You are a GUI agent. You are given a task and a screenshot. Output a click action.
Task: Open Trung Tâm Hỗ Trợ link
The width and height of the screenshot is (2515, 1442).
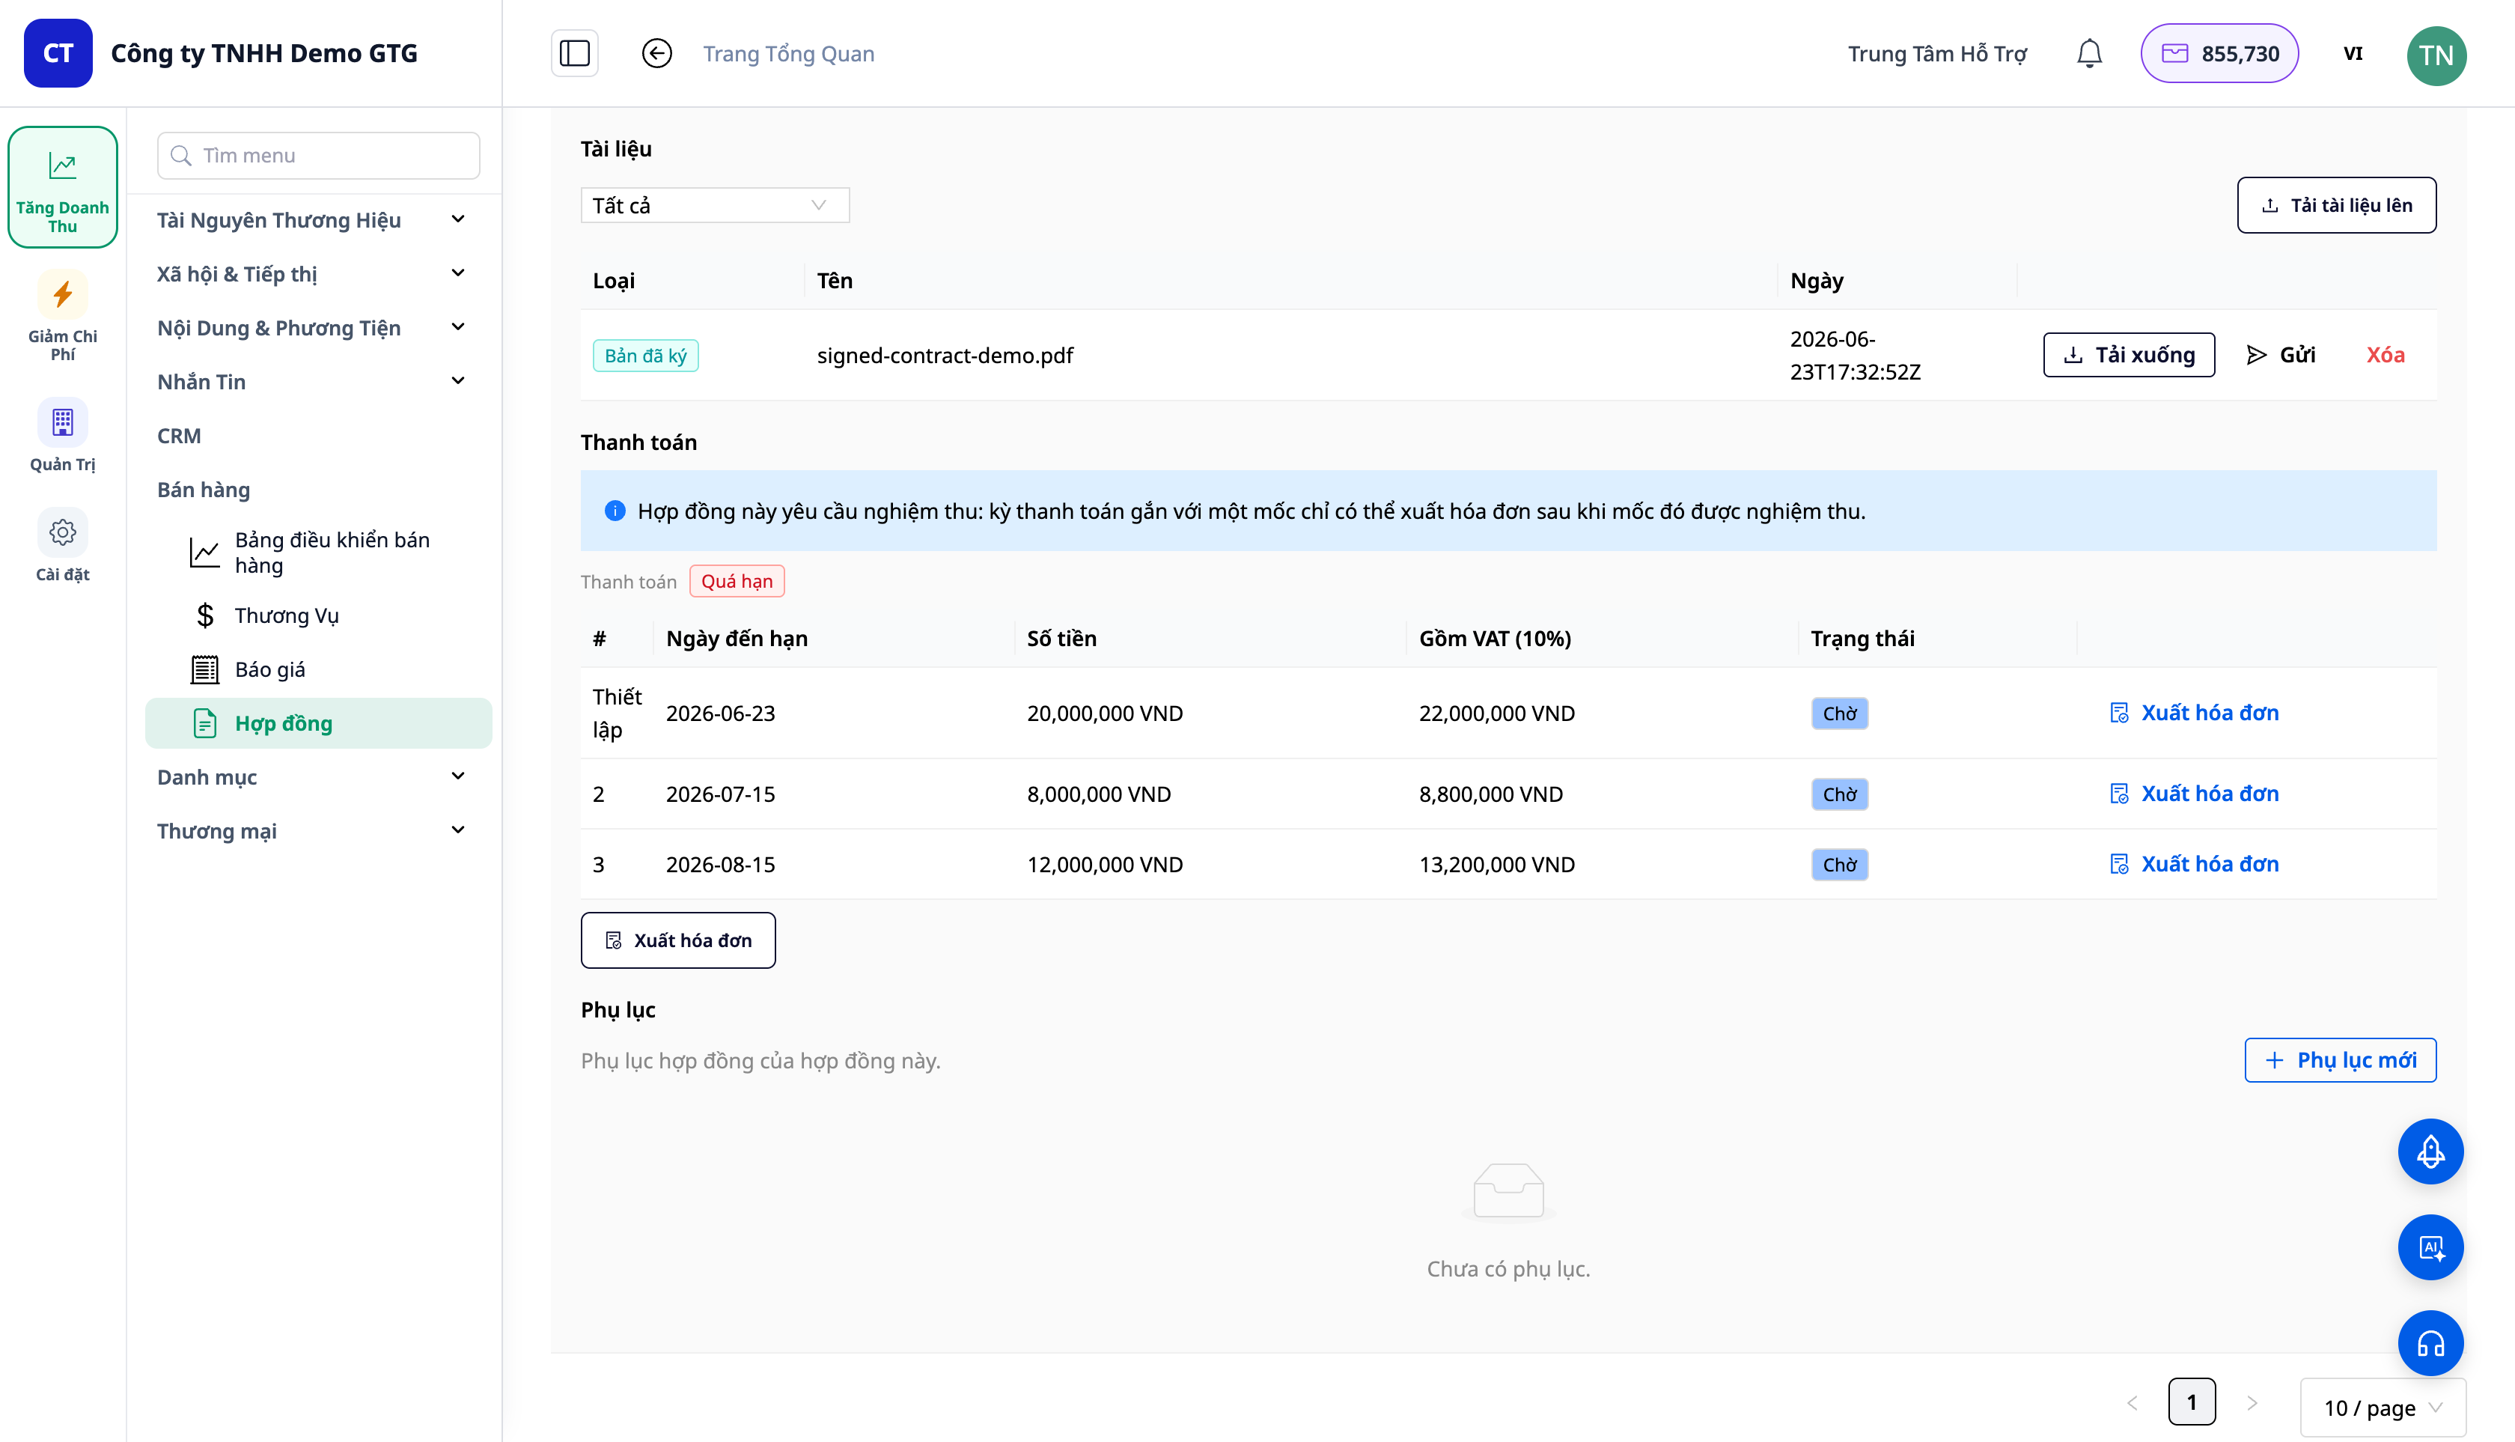click(1936, 53)
